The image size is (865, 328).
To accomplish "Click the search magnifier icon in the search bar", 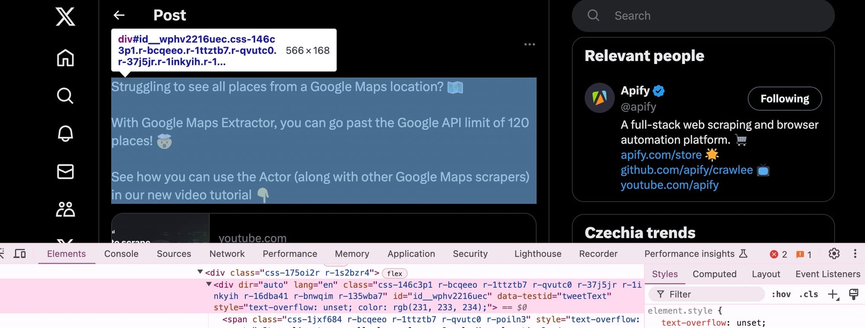I will [593, 16].
